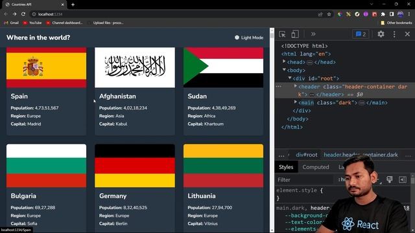Collapse the body element in DOM tree
The height and width of the screenshot is (233, 415).
click(x=284, y=70)
